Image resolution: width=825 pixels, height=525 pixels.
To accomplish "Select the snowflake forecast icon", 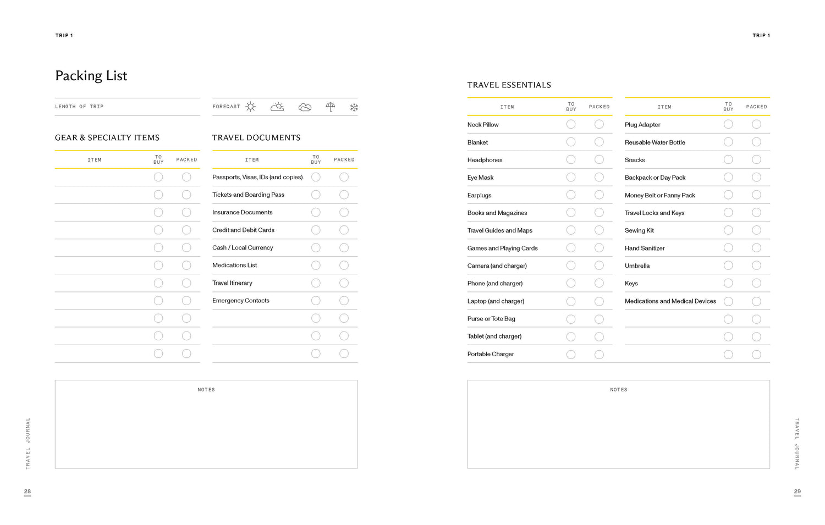I will click(354, 107).
